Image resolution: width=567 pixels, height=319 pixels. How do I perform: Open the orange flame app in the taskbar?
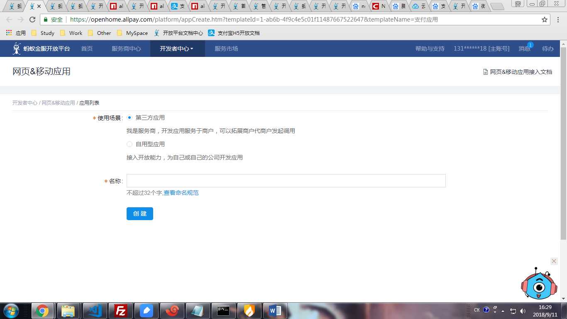[x=249, y=311]
